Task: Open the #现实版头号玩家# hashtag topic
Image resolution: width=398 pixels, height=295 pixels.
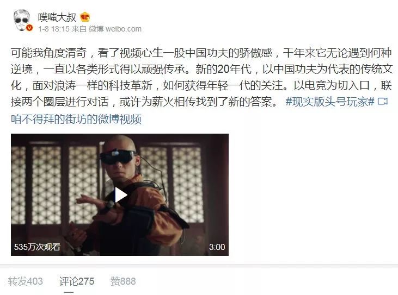Action: pyautogui.click(x=330, y=102)
